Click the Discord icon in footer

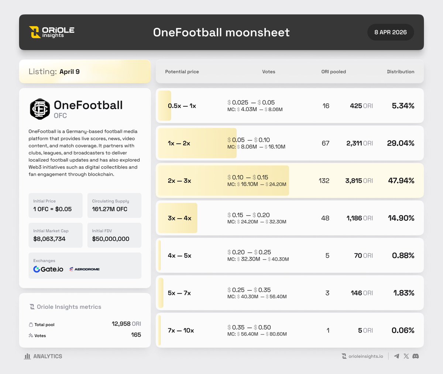(x=416, y=356)
